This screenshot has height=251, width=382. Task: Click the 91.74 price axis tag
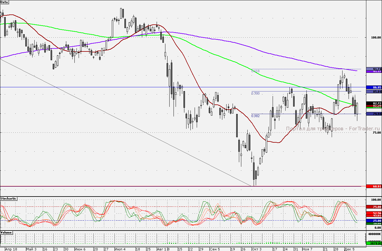coord(374,69)
